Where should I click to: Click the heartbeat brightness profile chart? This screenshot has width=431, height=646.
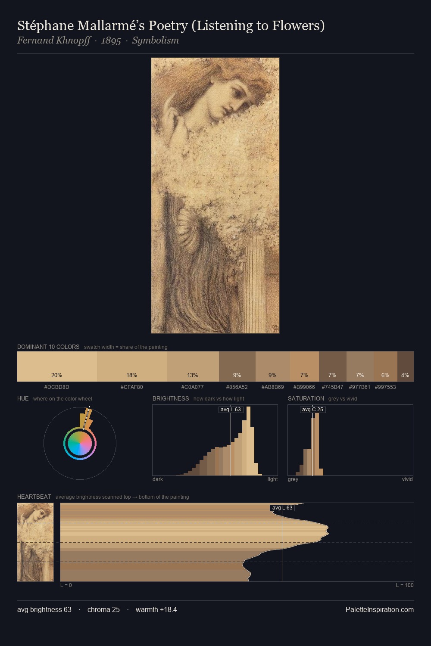(x=237, y=542)
